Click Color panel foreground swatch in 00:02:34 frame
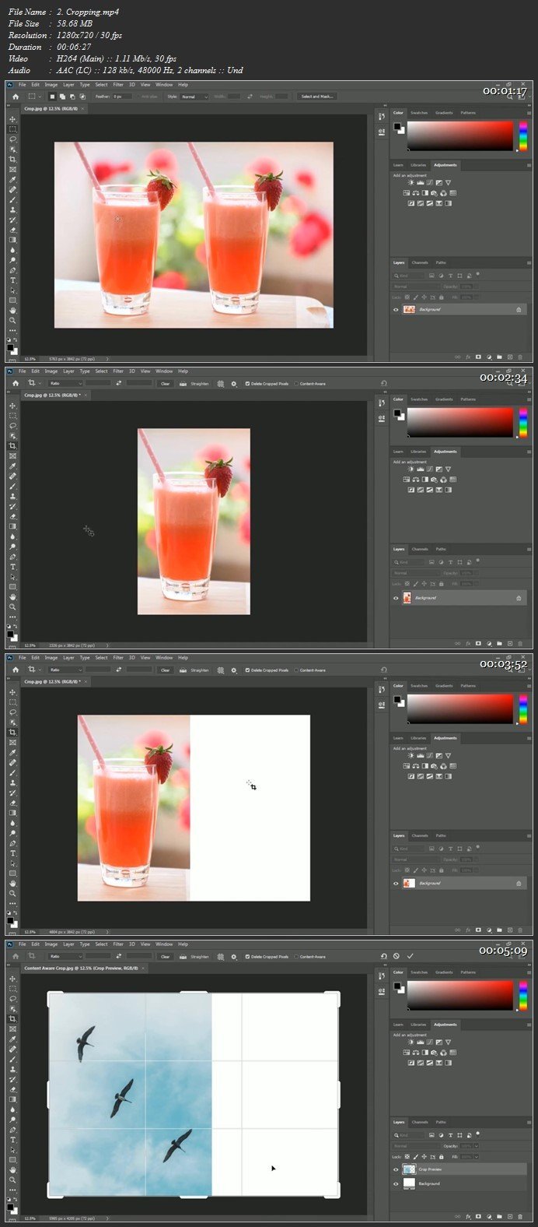The width and height of the screenshot is (538, 1227). coord(397,413)
